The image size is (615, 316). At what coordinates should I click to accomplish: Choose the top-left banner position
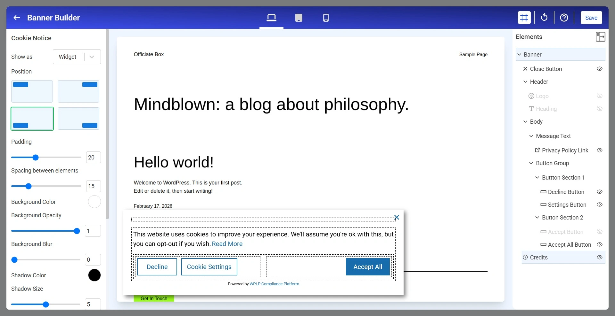[32, 91]
